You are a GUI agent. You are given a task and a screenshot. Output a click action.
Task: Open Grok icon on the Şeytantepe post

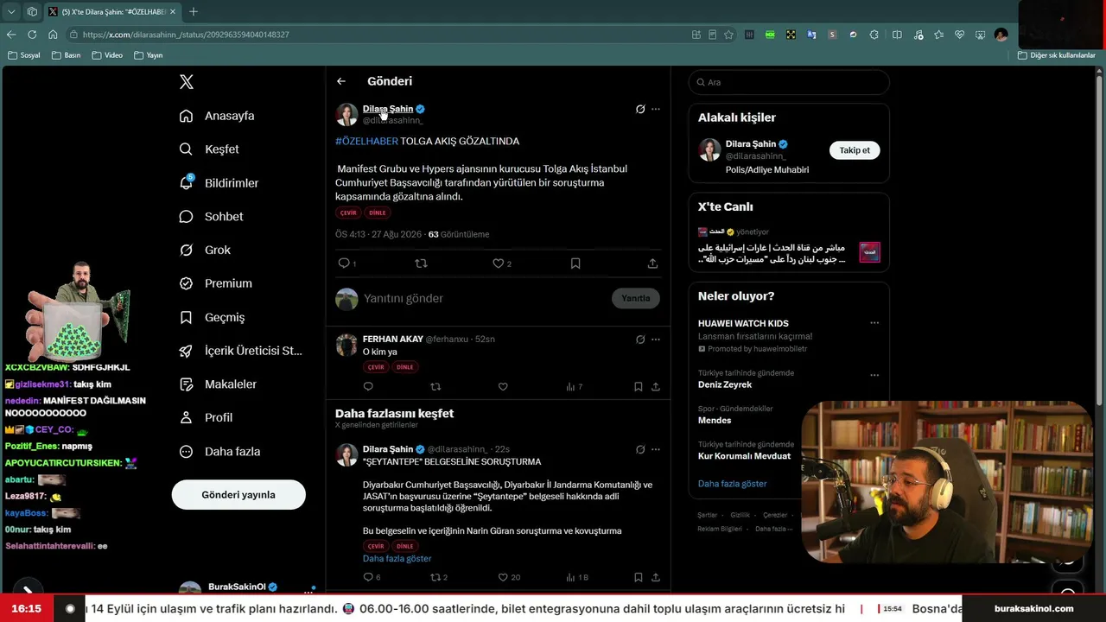[640, 449]
